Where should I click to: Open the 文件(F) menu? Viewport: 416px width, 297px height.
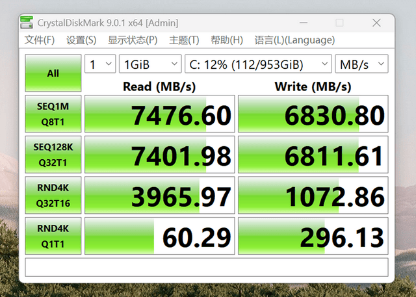(40, 40)
